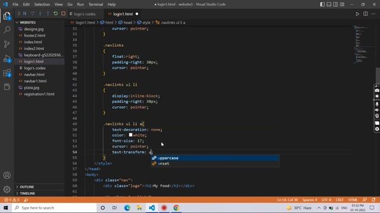Open the Source Control view
Screen dimensions: 380x213
coord(7,44)
